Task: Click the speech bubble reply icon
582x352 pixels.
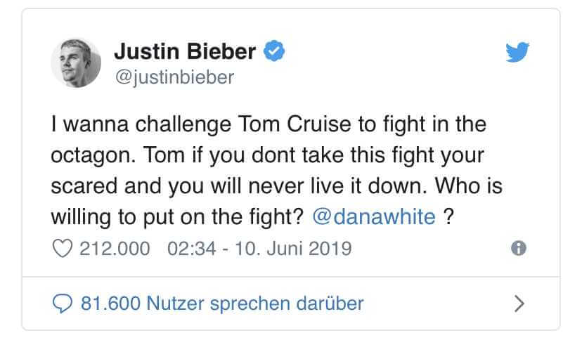Action: [x=63, y=304]
